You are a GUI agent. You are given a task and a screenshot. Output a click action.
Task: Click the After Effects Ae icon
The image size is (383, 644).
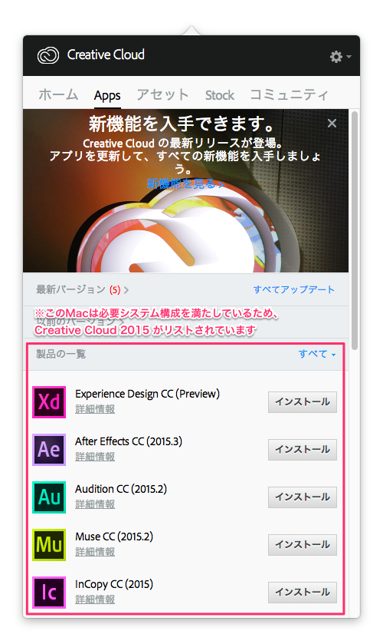[49, 450]
